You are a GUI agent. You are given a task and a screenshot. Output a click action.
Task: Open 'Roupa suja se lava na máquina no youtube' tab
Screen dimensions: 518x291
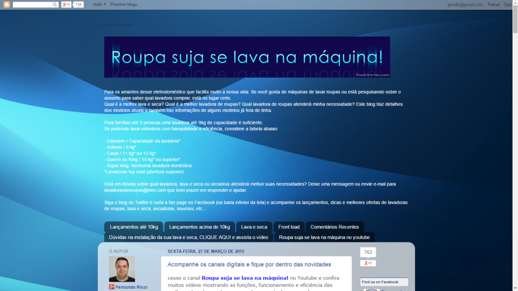(x=324, y=237)
